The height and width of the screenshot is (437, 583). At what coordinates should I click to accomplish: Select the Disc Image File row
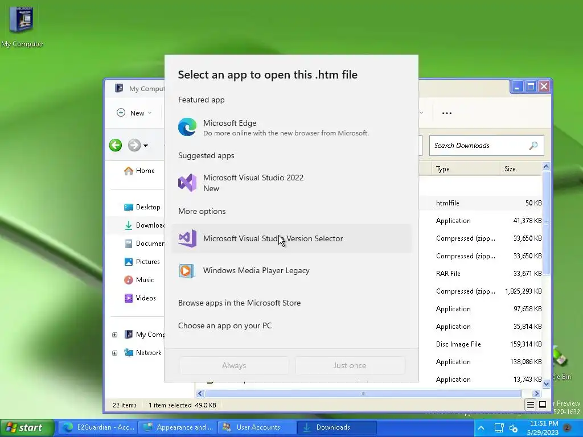click(481, 344)
